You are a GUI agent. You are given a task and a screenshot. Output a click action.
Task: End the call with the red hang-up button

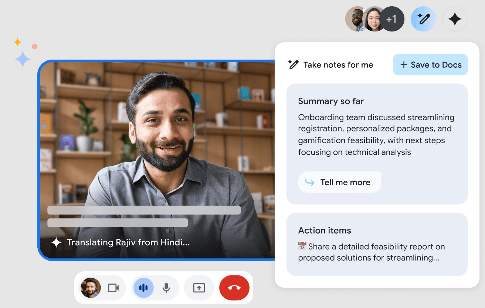click(234, 288)
